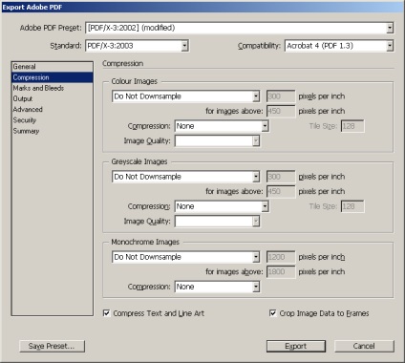Click the Save Preset button

point(53,346)
